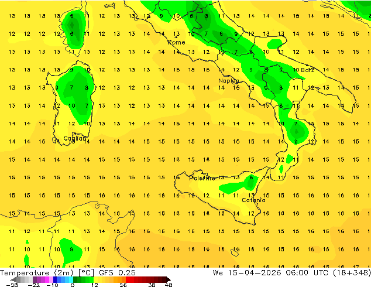This screenshot has width=371, height=287.
Task: Click the '-22' legend scale value
Action: [34, 285]
